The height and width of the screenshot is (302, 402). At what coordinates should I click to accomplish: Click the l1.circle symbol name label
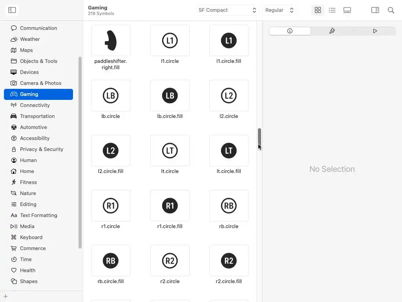coord(170,61)
